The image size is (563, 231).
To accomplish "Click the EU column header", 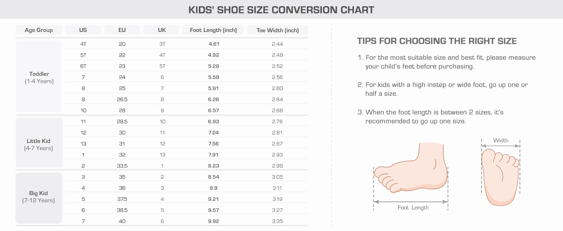I will click(122, 30).
